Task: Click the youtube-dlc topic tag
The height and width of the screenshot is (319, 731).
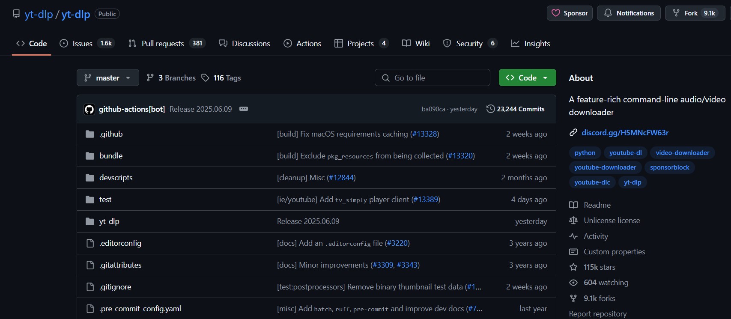Action: pyautogui.click(x=592, y=182)
